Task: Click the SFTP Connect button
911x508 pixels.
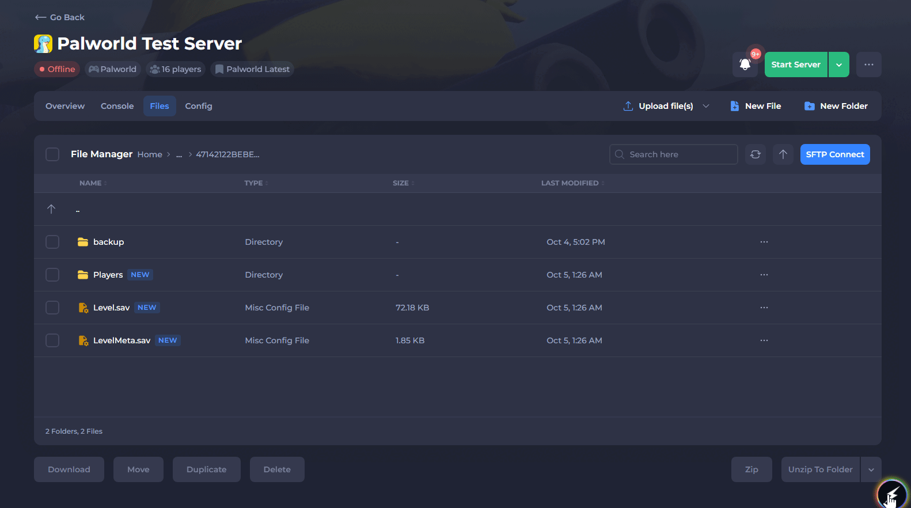Action: click(x=835, y=154)
